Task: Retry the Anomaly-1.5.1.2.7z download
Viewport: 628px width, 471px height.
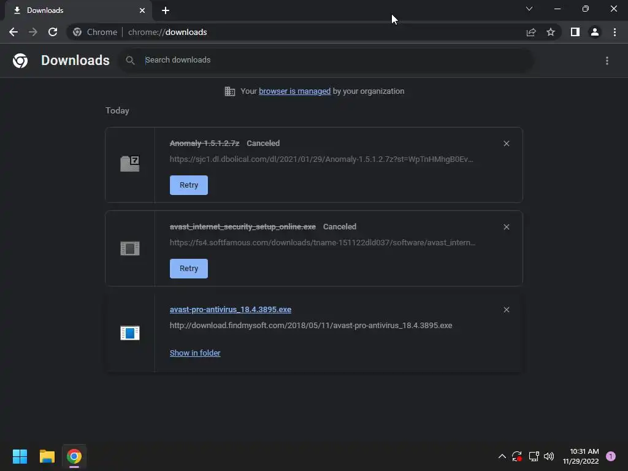Action: tap(189, 185)
